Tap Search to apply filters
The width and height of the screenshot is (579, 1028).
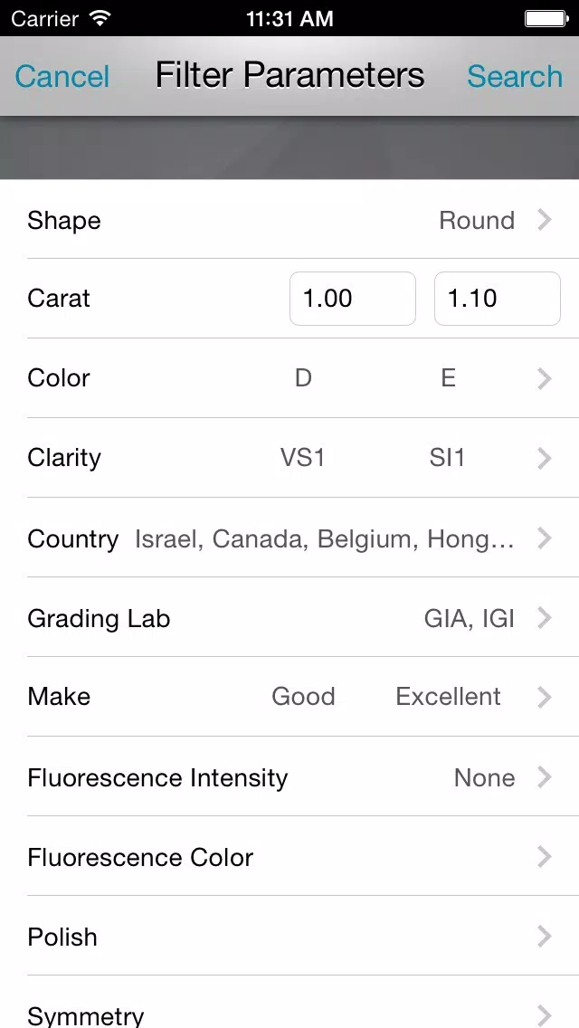point(515,76)
